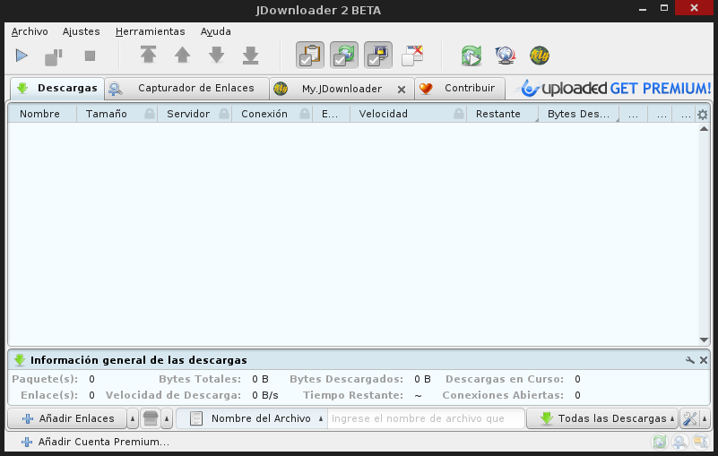Screen dimensions: 718x456
Task: Click the Bytes Des... column header
Action: point(579,114)
